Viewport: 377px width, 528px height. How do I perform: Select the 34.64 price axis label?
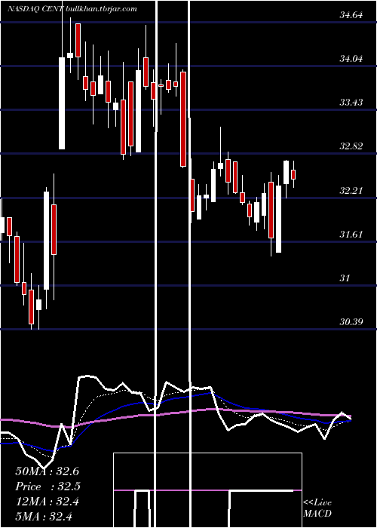(x=351, y=15)
